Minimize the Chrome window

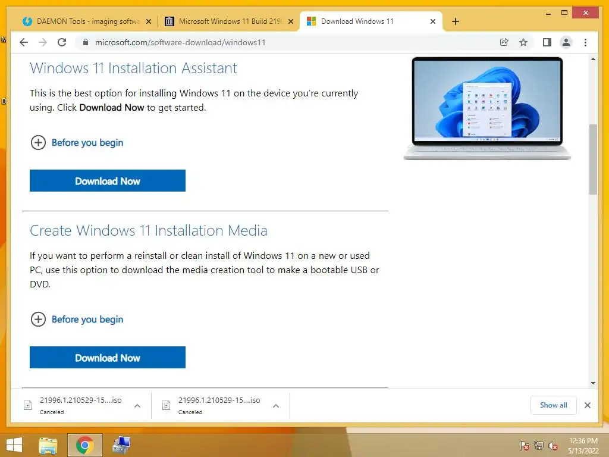[548, 14]
